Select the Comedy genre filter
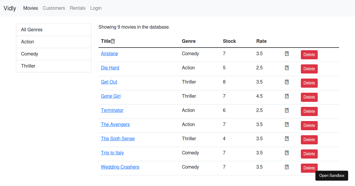This screenshot has height=186, width=355. pos(30,54)
